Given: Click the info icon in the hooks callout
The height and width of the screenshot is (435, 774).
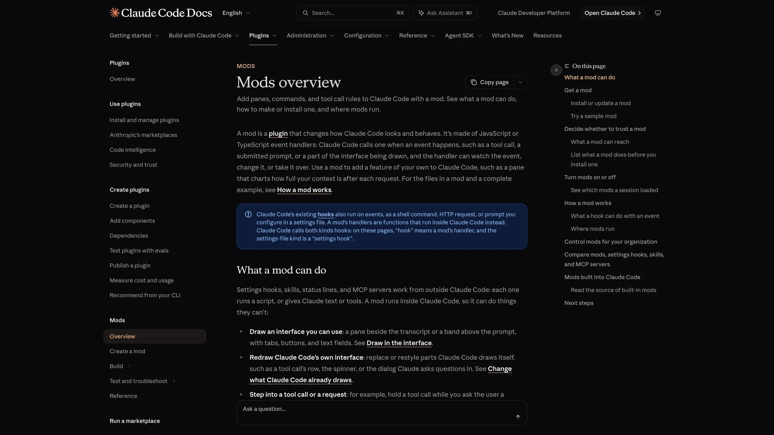Looking at the screenshot, I should pos(248,214).
